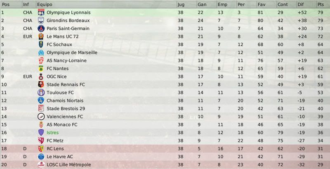The width and height of the screenshot is (330, 169).
Task: Open the AS Monaco FC team link
Action: point(62,124)
